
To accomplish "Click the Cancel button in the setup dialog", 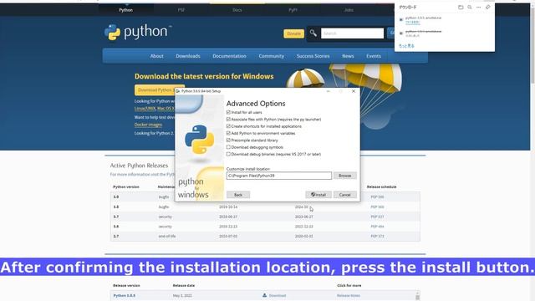I will (x=345, y=195).
